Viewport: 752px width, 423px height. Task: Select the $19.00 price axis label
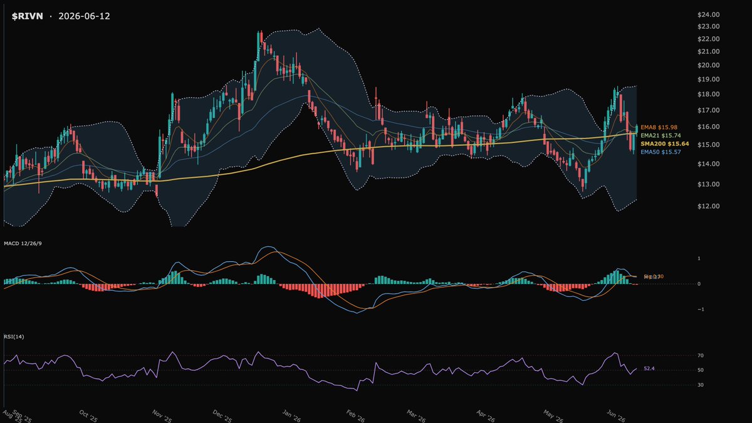[x=709, y=80]
